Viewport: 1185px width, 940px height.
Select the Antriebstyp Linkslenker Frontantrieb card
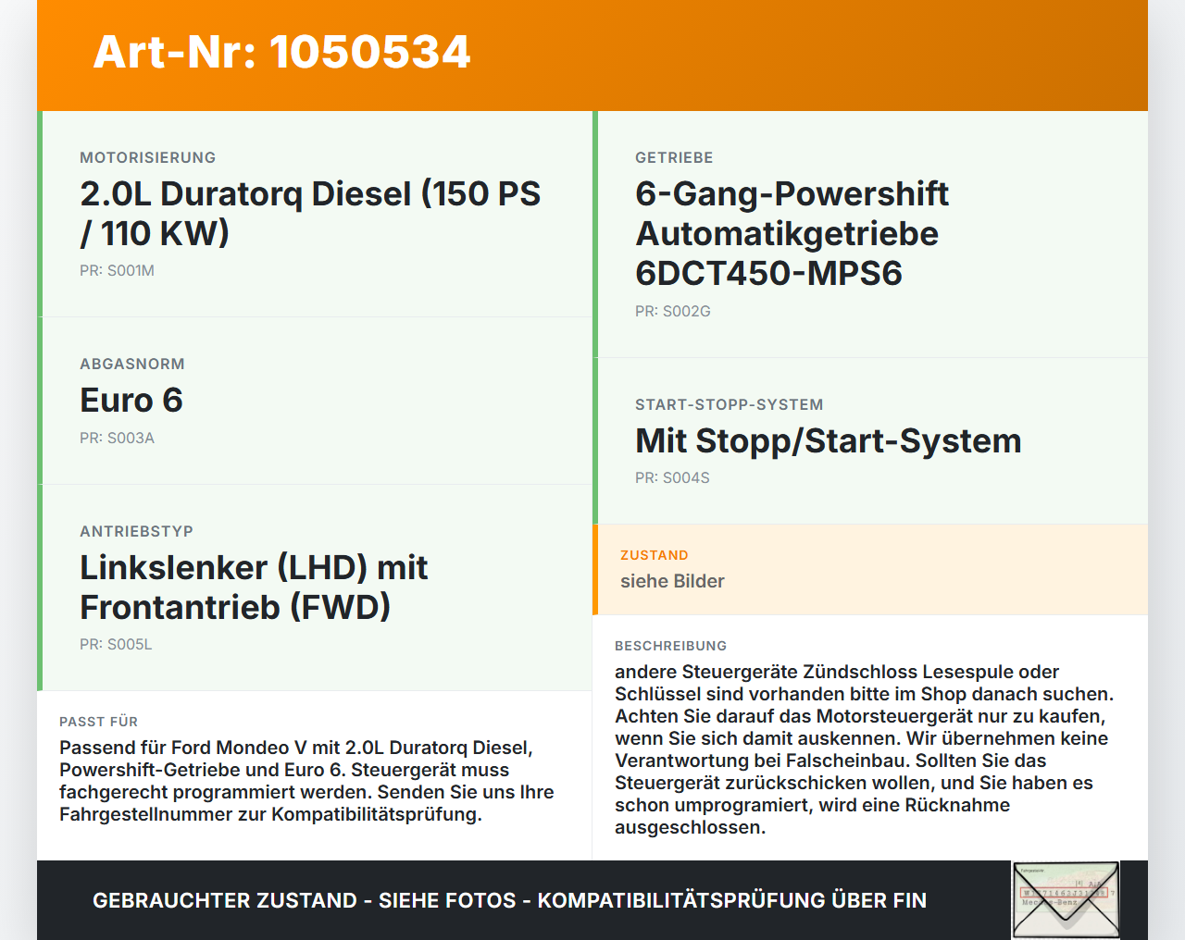315,587
